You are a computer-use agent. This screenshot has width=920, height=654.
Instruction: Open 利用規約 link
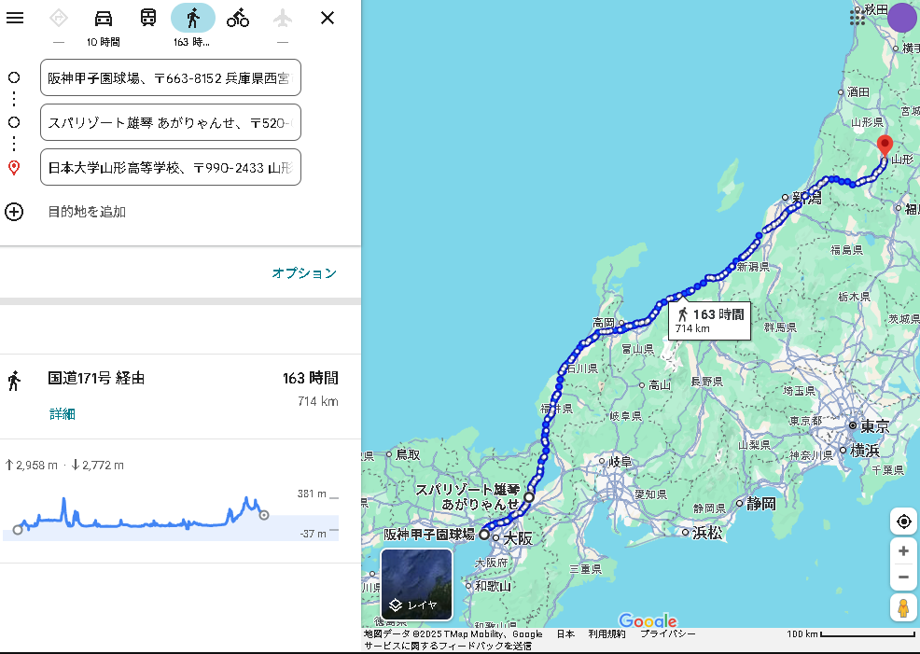point(606,634)
